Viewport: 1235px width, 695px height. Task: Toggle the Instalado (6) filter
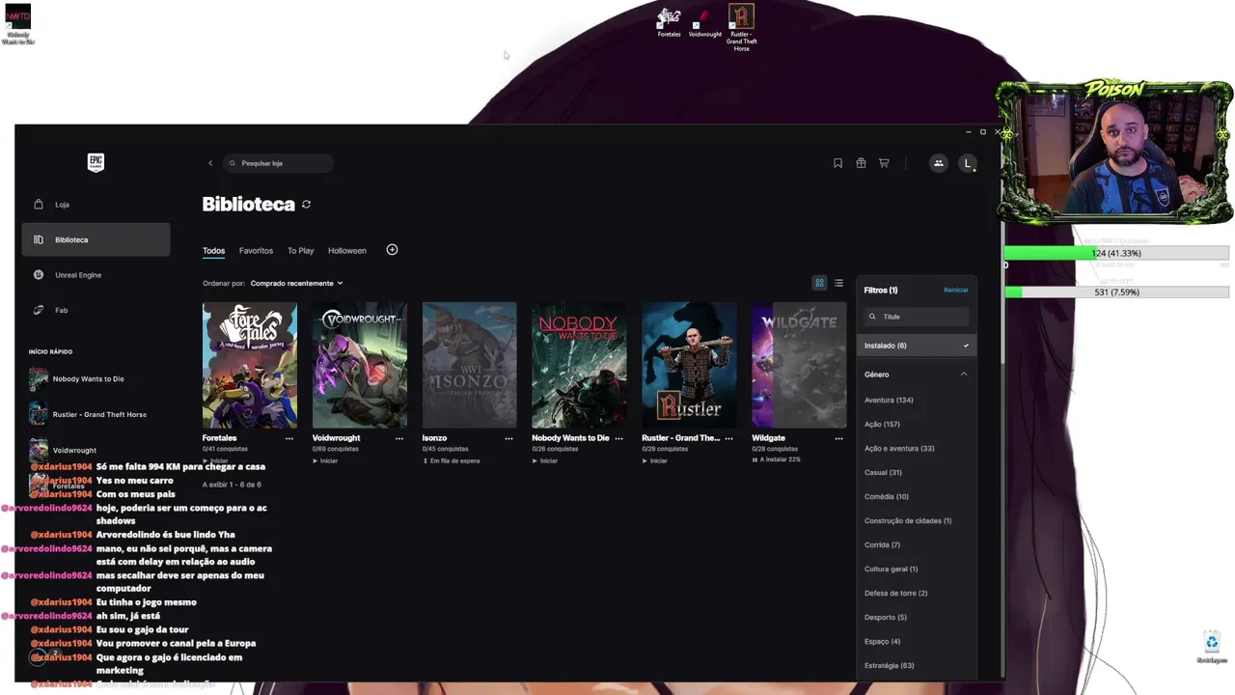pos(916,346)
